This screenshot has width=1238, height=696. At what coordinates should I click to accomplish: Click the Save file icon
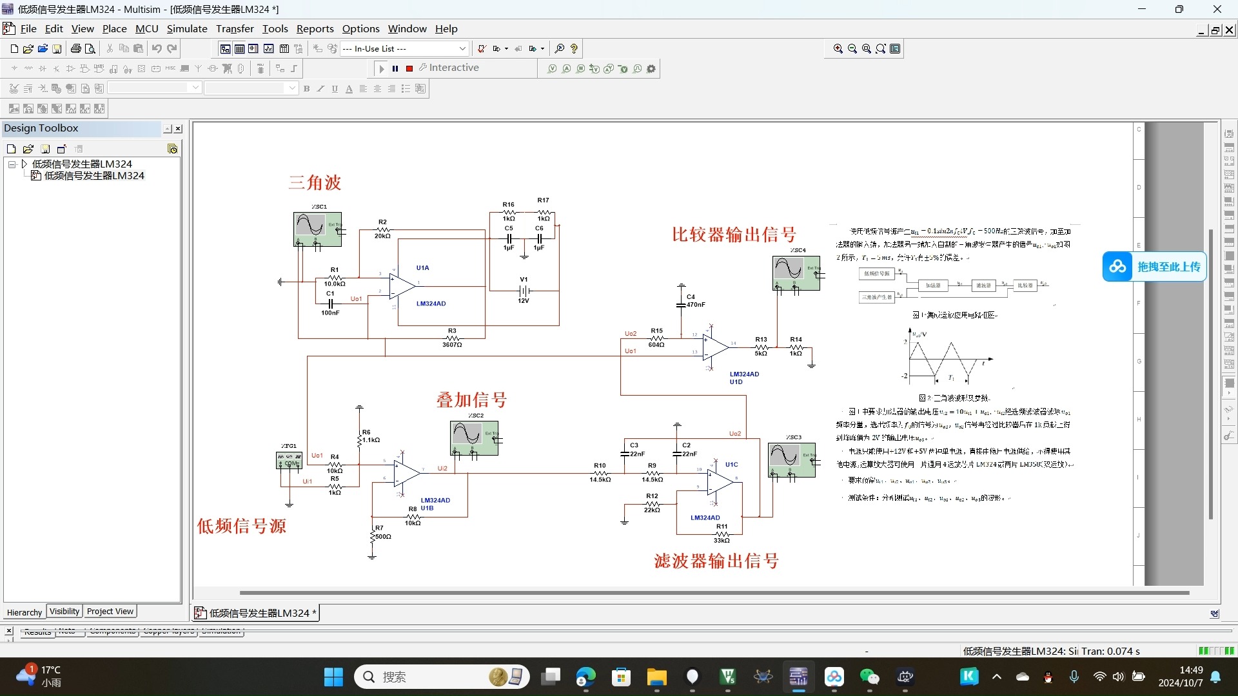tap(57, 48)
